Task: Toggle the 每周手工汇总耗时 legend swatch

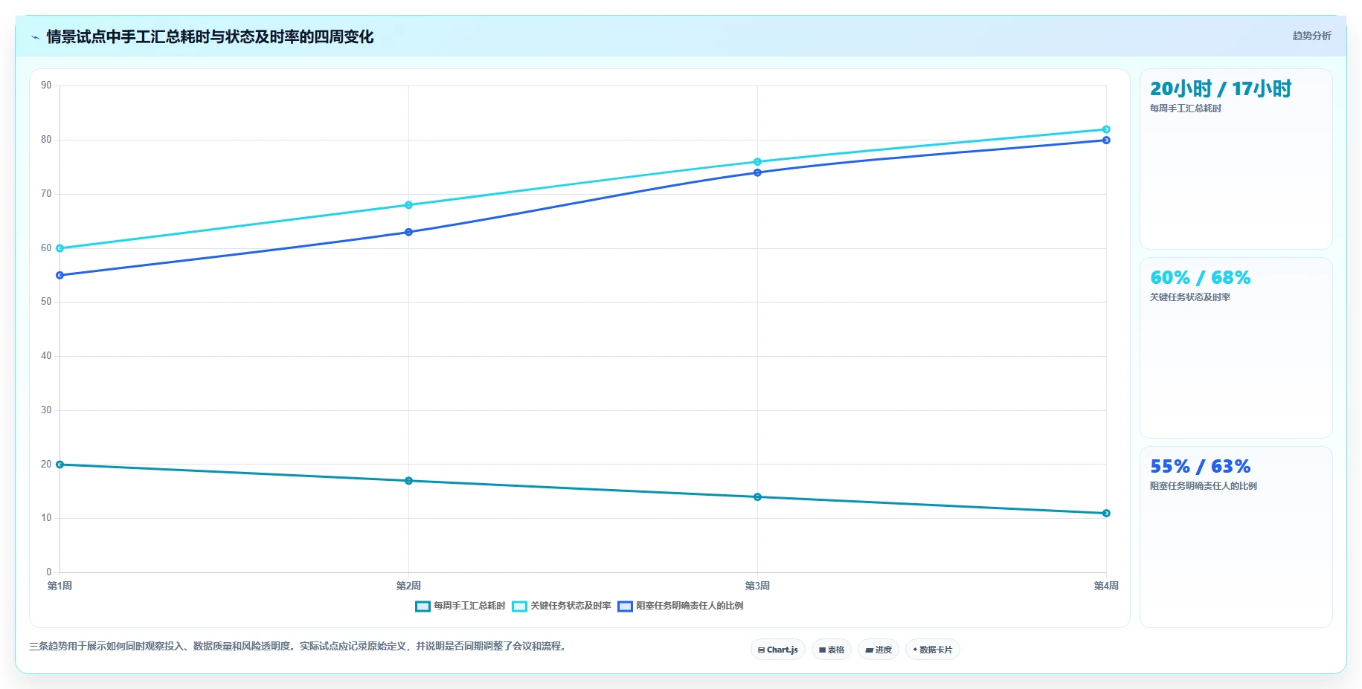Action: coord(423,606)
